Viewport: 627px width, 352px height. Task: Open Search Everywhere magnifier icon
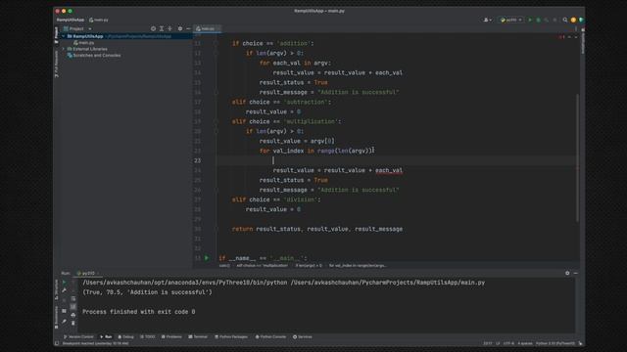(x=565, y=20)
